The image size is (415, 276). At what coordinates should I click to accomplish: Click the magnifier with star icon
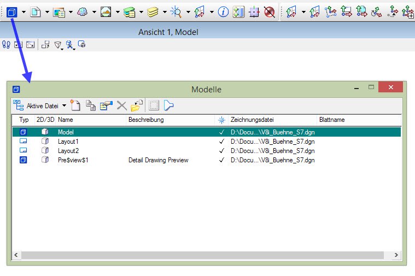tap(176, 12)
